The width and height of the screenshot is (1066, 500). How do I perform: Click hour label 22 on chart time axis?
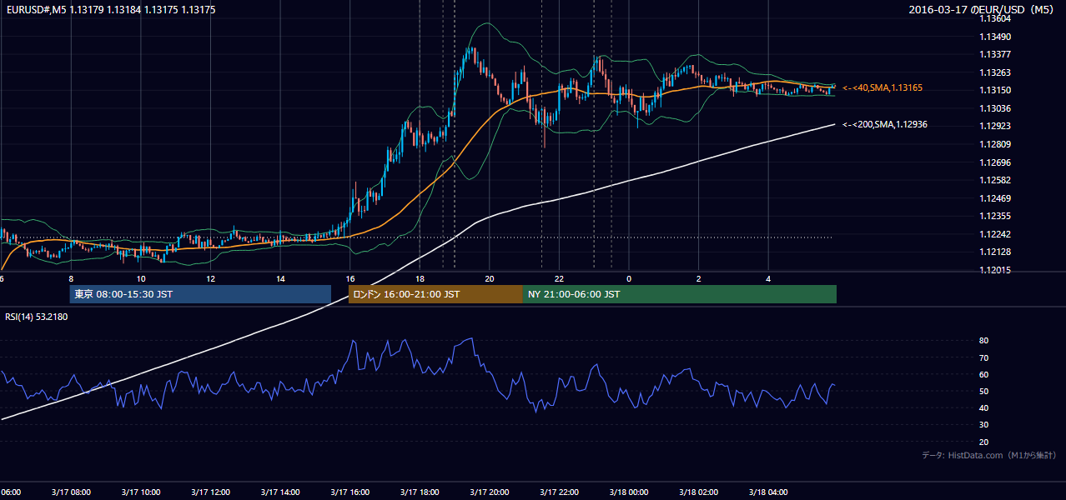coord(560,278)
